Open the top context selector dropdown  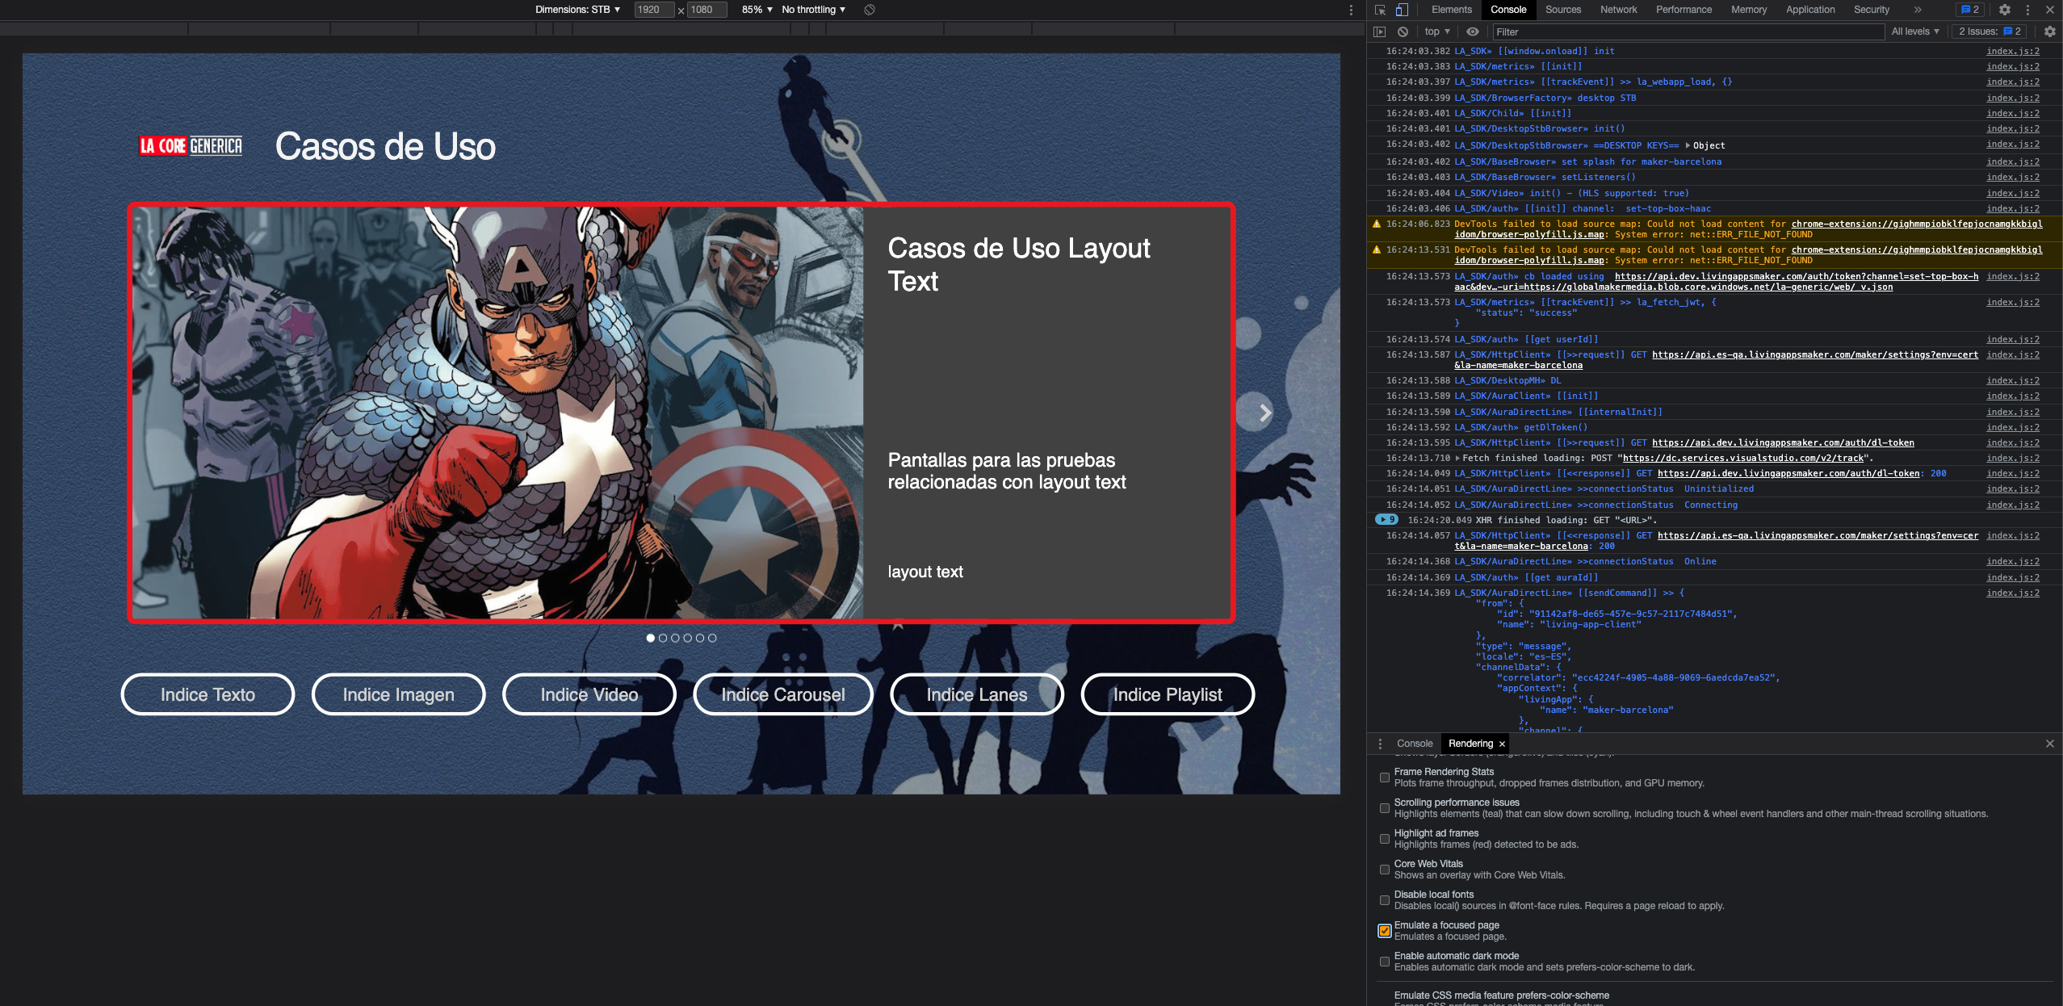tap(1437, 31)
